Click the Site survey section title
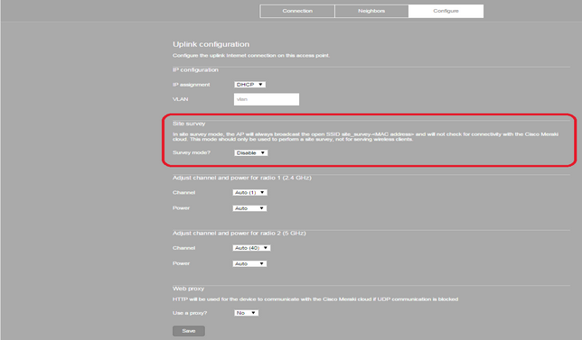The image size is (582, 340). 189,124
